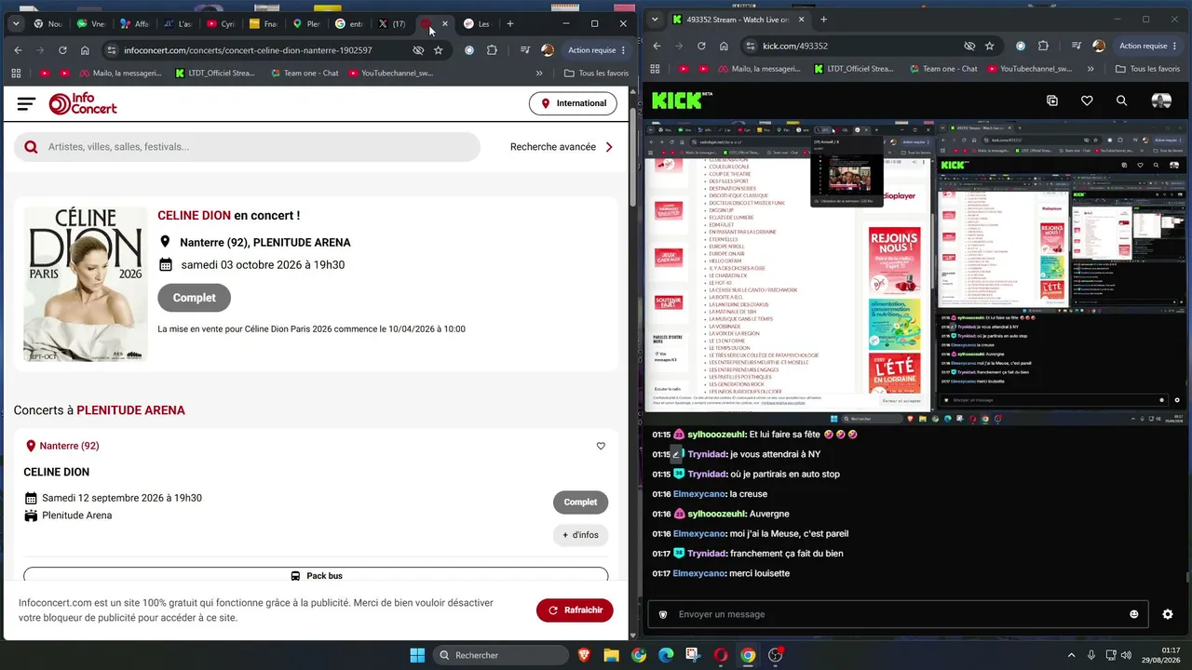Expand '+ d'infos' for the 12 septembre concert
Image resolution: width=1192 pixels, height=670 pixels.
[x=580, y=535]
